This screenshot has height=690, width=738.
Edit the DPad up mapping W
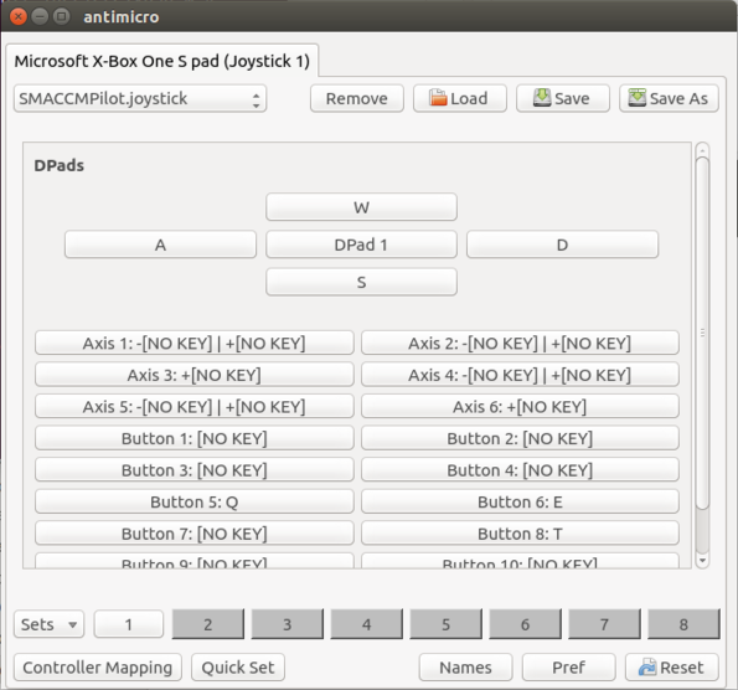[361, 207]
